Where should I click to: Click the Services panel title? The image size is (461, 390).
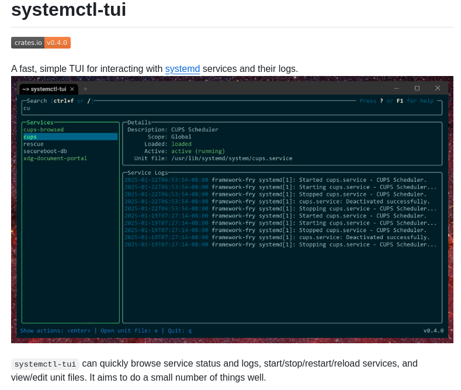click(40, 122)
